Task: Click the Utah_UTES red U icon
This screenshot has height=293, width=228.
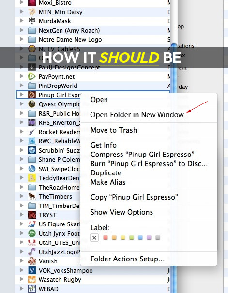Action: coord(32,242)
